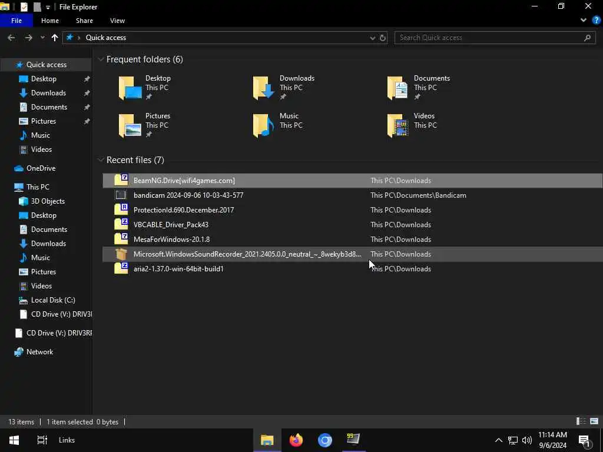Open the Share ribbon tab
The width and height of the screenshot is (603, 452).
(84, 21)
